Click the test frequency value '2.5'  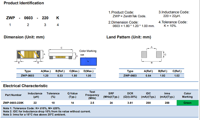click(92, 103)
